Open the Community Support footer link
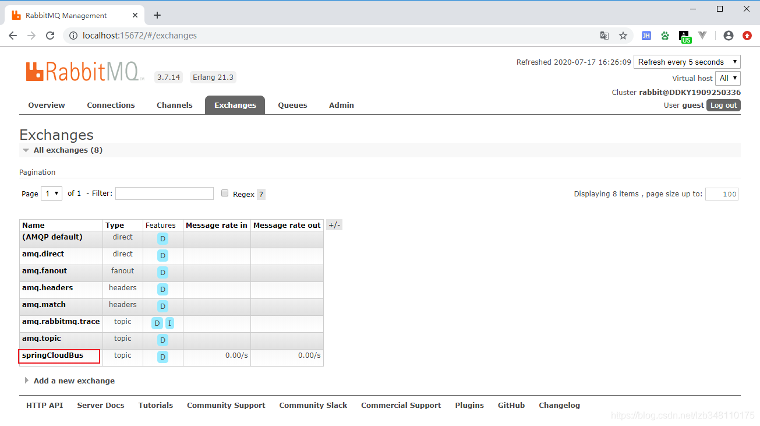Screen dimensions: 760x426 [x=226, y=405]
